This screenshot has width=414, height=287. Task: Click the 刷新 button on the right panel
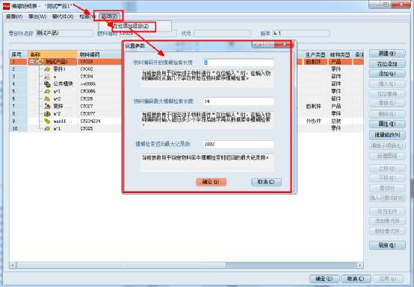[x=387, y=245]
